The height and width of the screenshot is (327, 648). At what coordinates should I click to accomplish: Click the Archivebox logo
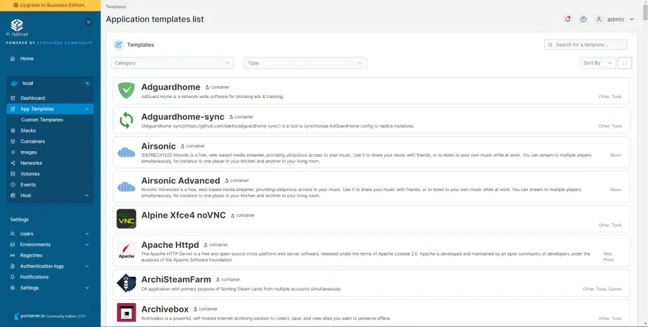point(127,312)
